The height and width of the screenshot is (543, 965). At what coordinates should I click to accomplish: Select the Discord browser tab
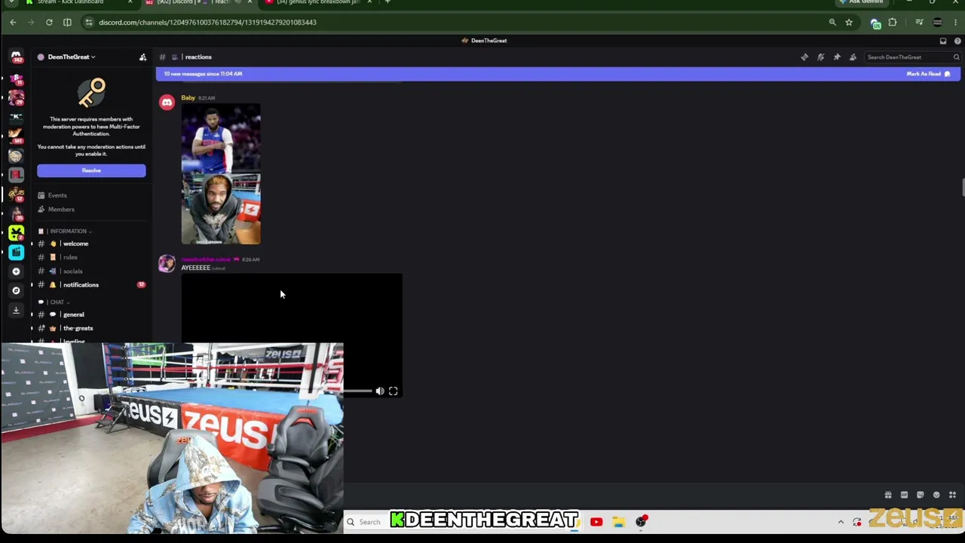click(198, 2)
